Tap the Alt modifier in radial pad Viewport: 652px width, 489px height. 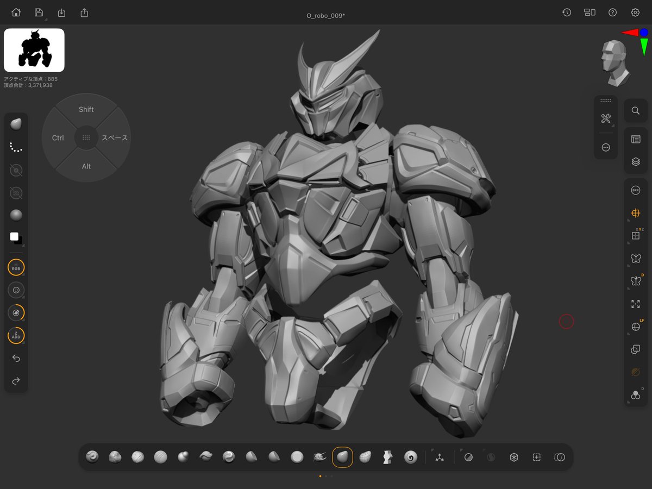pos(86,166)
